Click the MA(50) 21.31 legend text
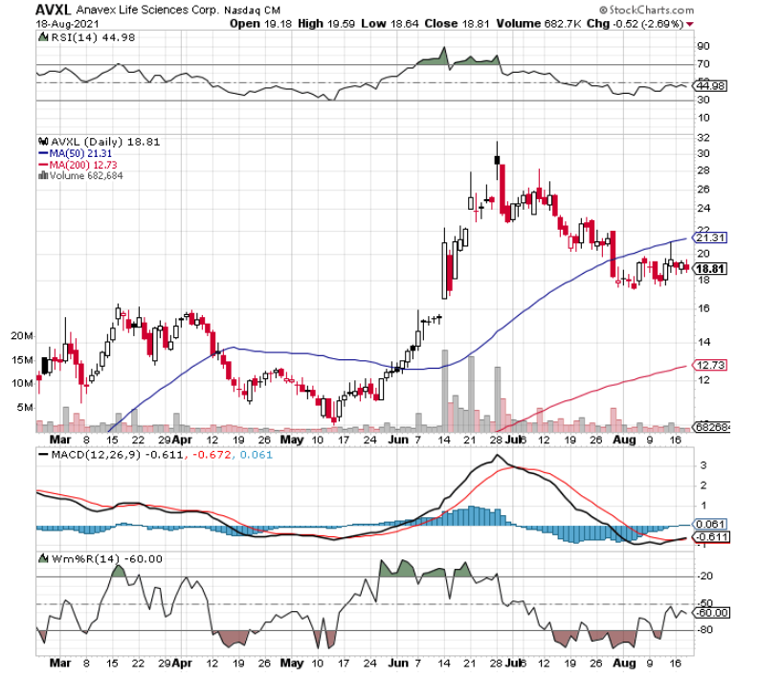This screenshot has width=759, height=678. [x=80, y=153]
